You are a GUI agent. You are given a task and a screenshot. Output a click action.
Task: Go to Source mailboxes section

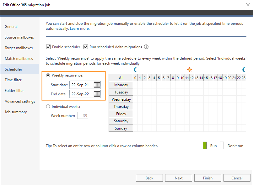(x=19, y=37)
